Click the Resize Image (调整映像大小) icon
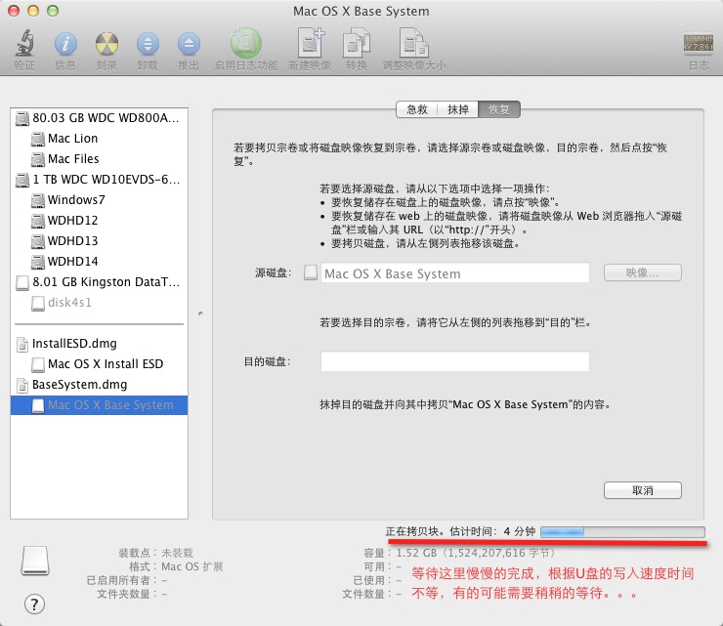The height and width of the screenshot is (626, 723). pyautogui.click(x=413, y=43)
